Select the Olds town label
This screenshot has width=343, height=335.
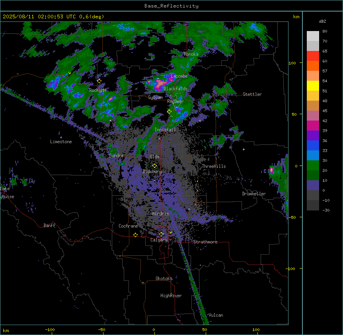coord(154,157)
